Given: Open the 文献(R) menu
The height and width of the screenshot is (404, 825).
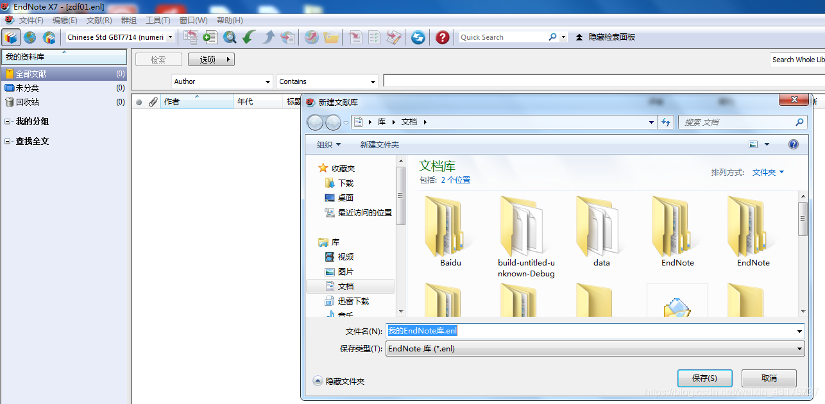Looking at the screenshot, I should (99, 21).
